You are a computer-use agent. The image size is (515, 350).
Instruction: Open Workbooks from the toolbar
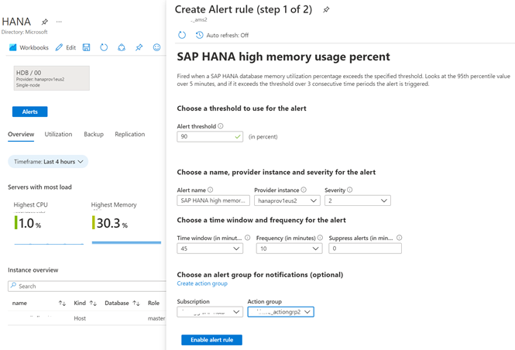click(x=29, y=47)
